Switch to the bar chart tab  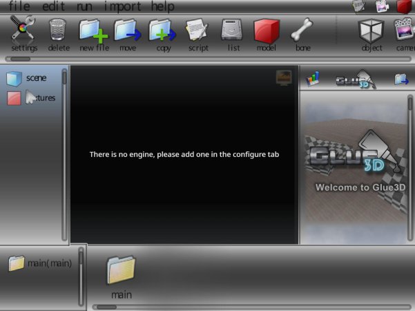pos(313,79)
